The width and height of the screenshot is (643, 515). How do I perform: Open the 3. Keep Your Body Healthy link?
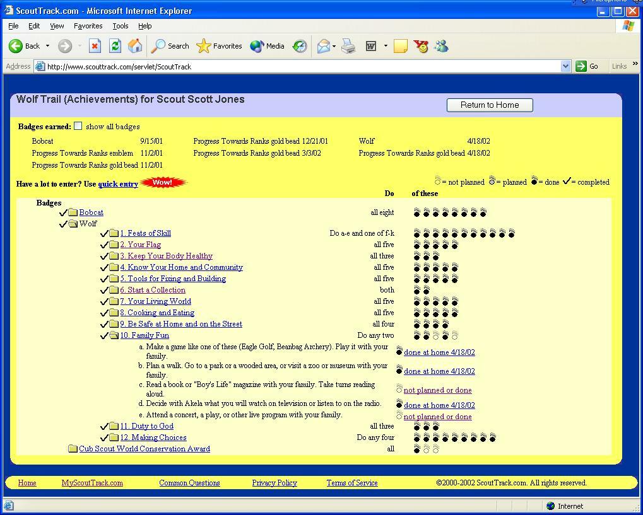click(167, 256)
